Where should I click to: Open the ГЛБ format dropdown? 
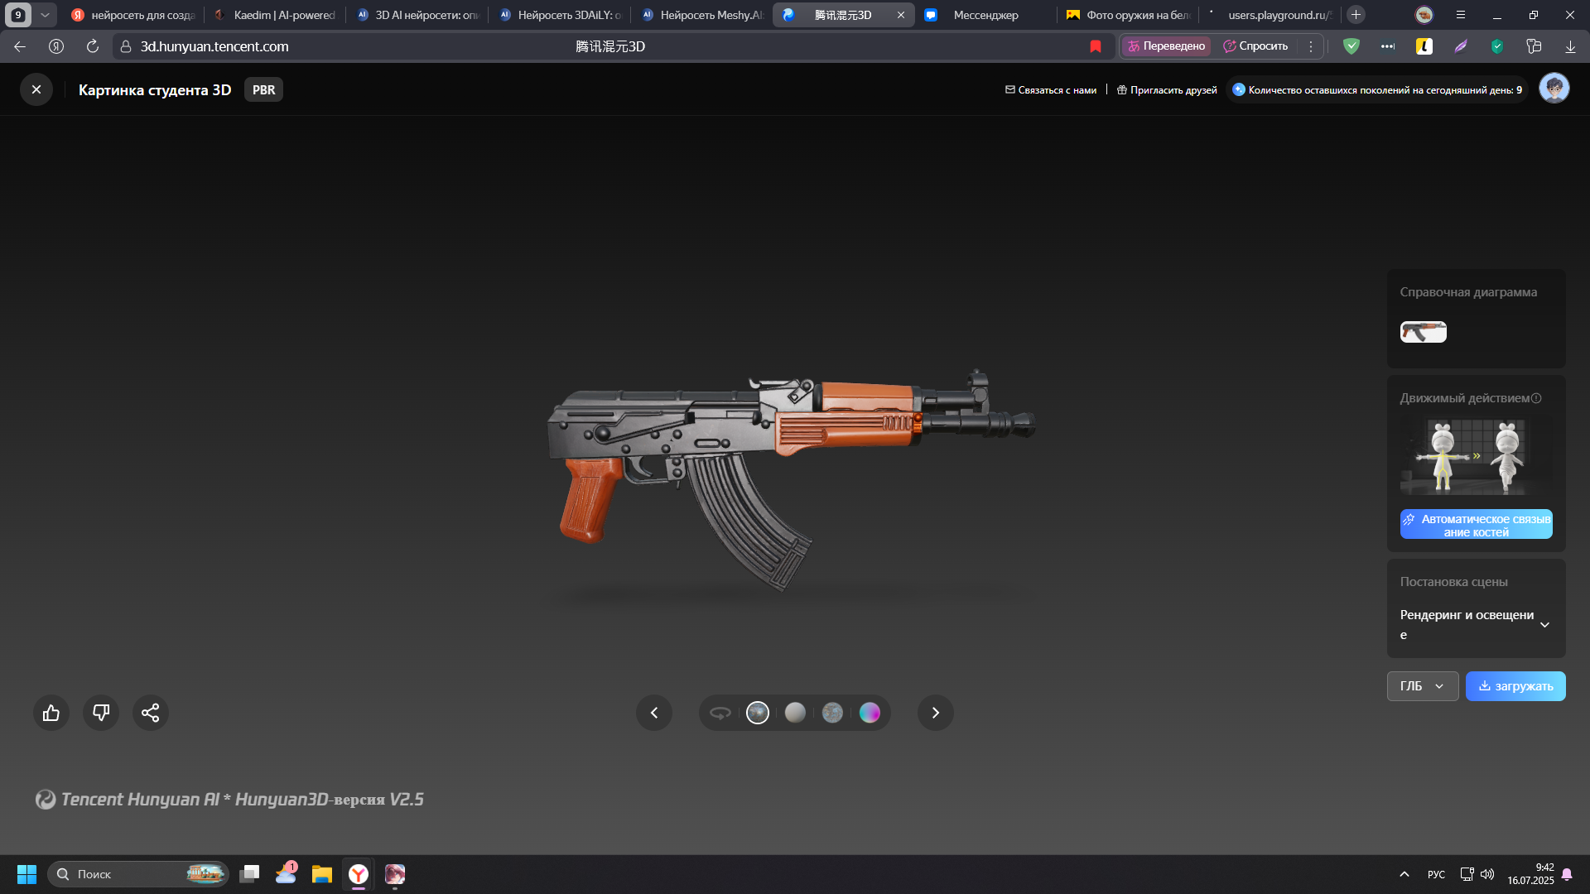point(1422,686)
